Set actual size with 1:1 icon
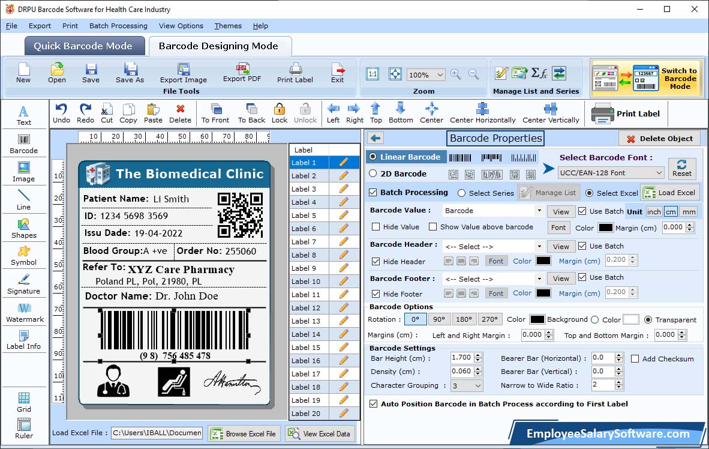This screenshot has height=449, width=709. (372, 74)
